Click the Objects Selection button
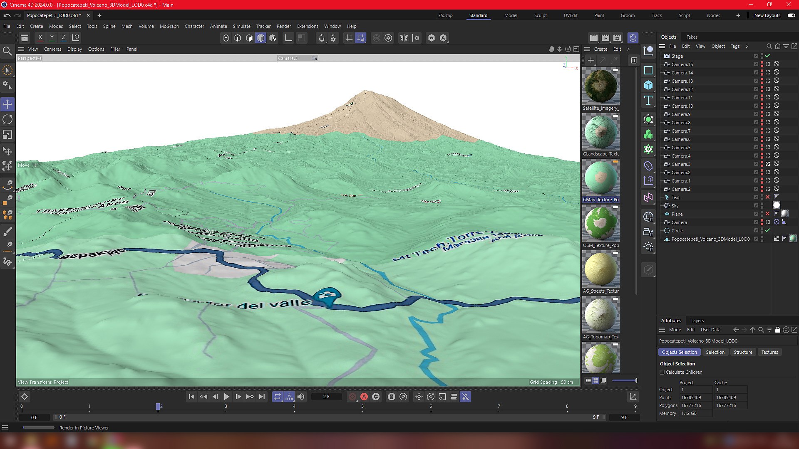Image resolution: width=799 pixels, height=449 pixels. [679, 352]
